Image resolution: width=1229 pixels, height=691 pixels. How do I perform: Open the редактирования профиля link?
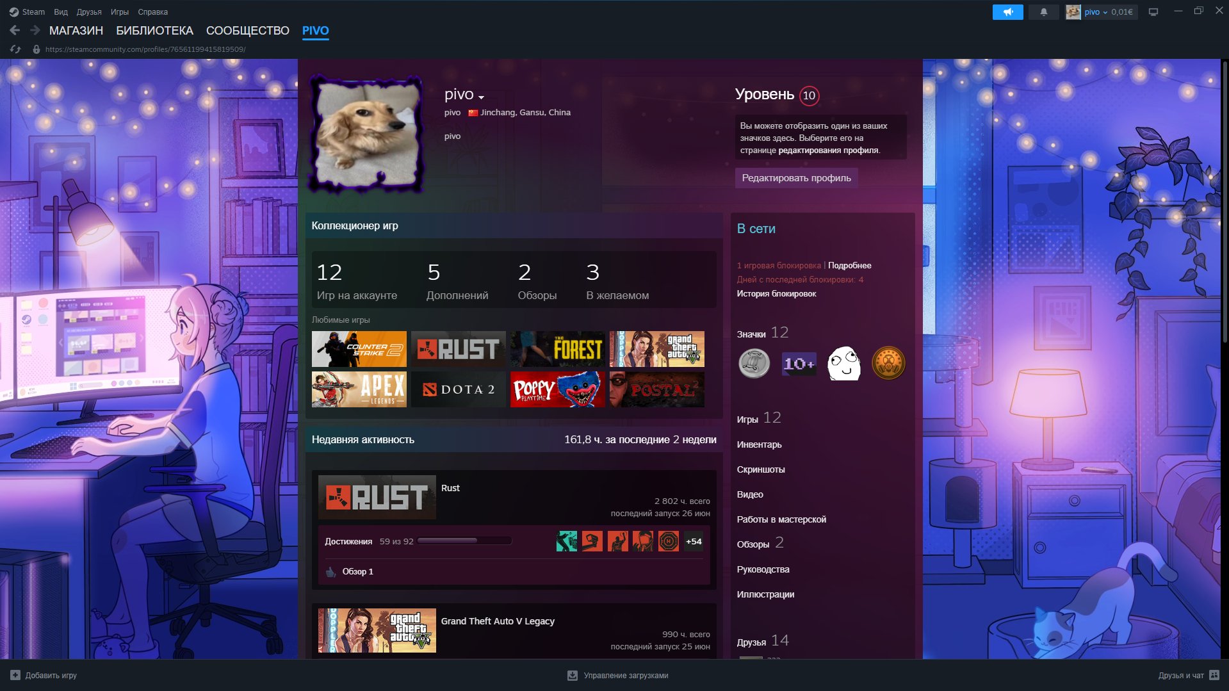[828, 150]
